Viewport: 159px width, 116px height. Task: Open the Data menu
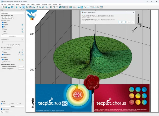pos(28,4)
